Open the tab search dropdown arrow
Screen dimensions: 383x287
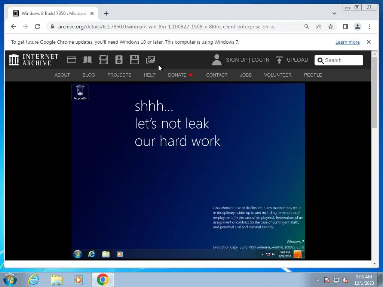(x=334, y=13)
